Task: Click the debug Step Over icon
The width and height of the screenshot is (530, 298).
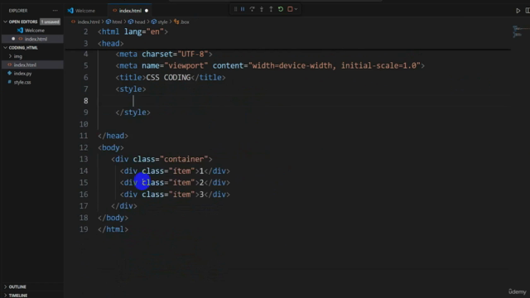Action: [x=252, y=9]
